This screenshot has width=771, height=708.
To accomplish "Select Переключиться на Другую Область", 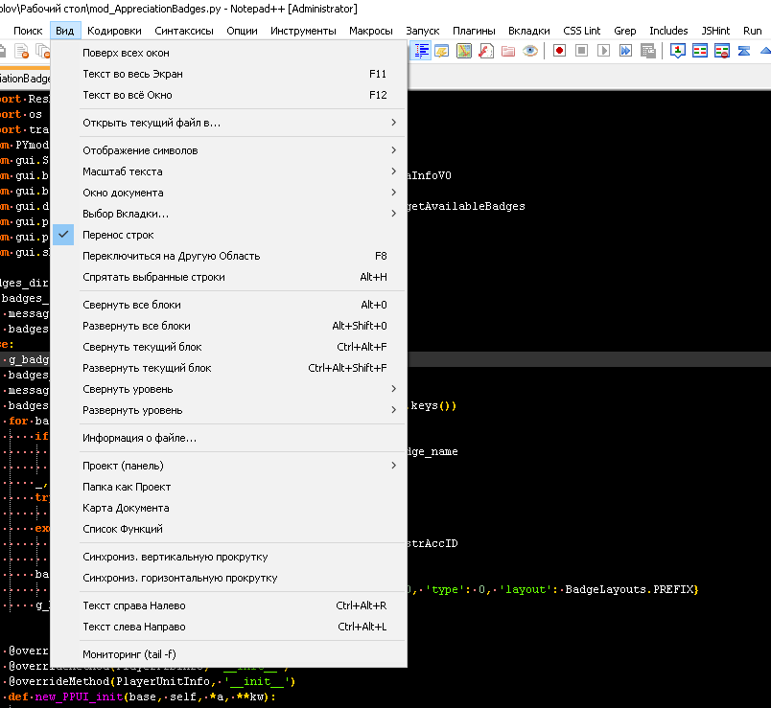I will coord(228,256).
